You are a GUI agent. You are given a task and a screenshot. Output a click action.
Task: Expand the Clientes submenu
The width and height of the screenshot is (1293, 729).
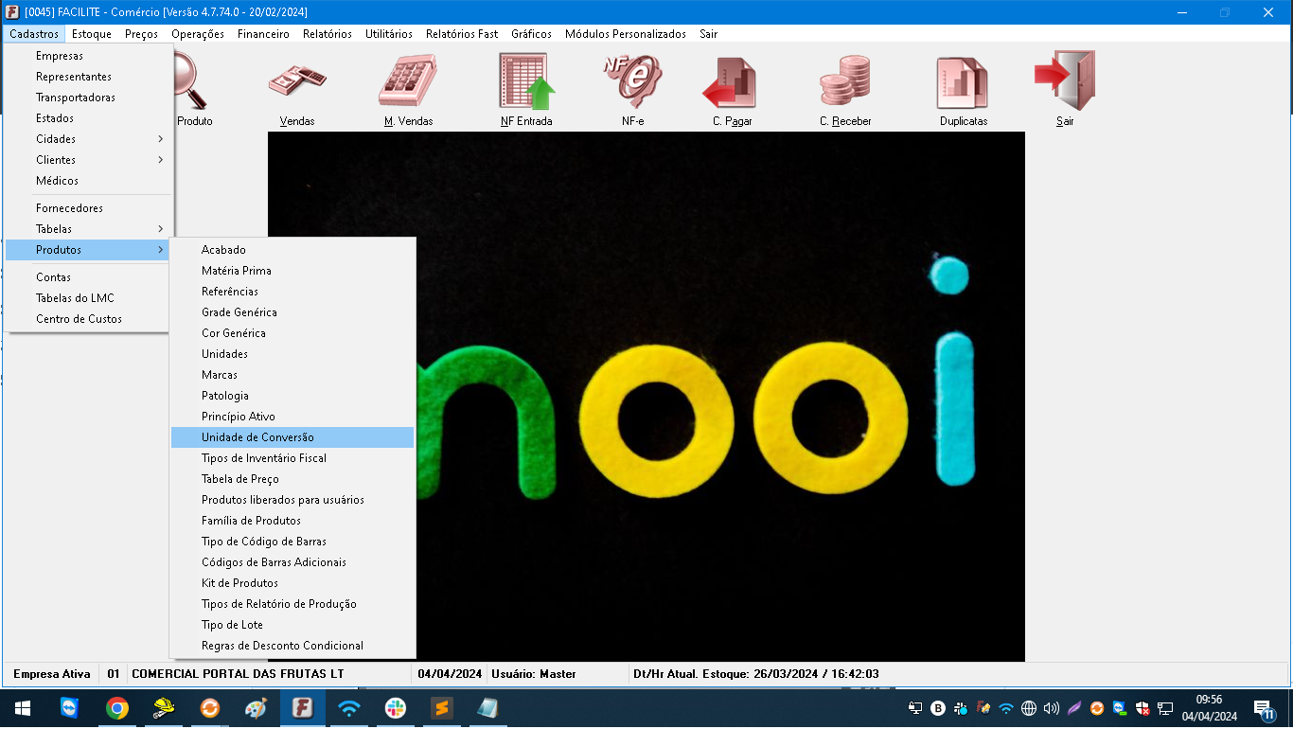[90, 160]
